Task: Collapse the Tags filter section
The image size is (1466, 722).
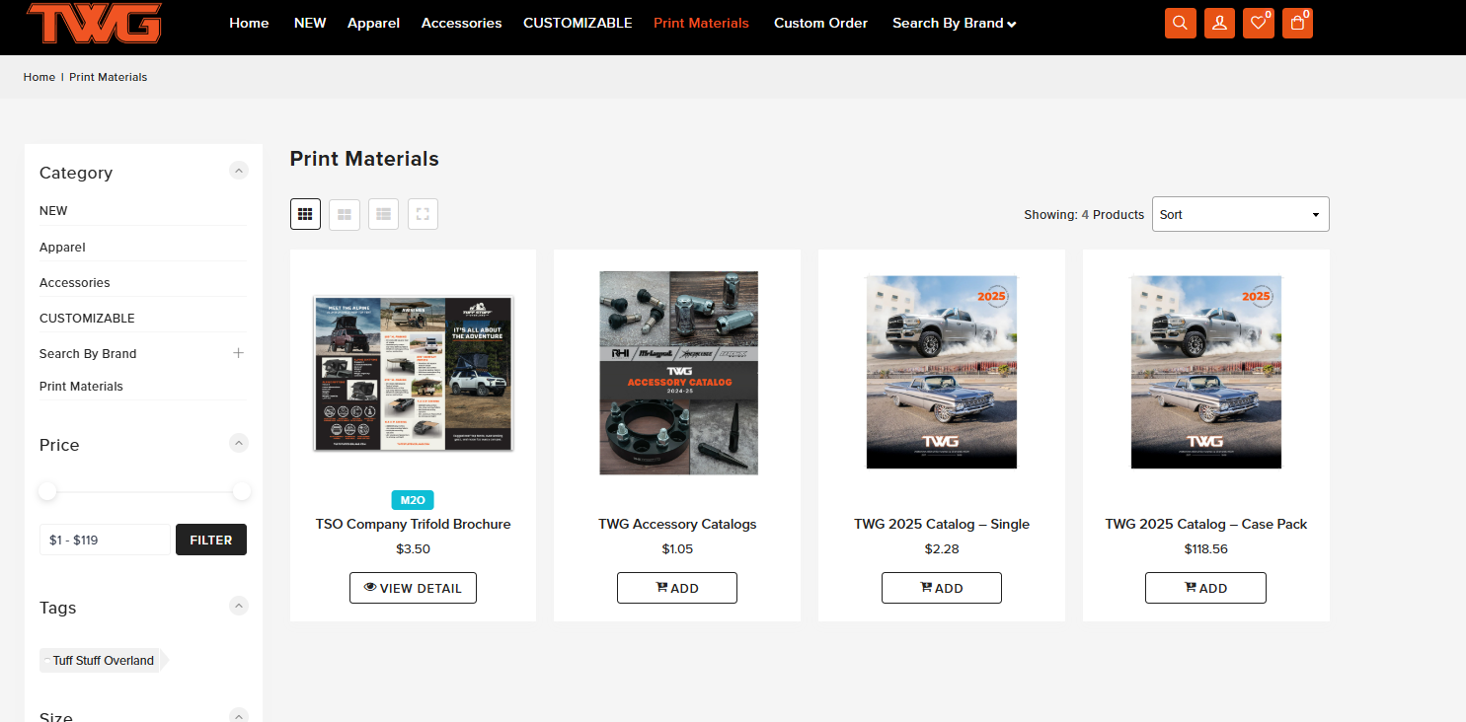Action: pos(239,606)
